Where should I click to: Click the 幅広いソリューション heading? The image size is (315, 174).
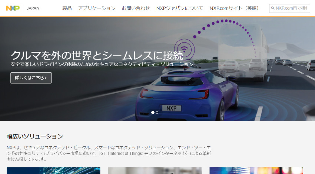coord(35,137)
